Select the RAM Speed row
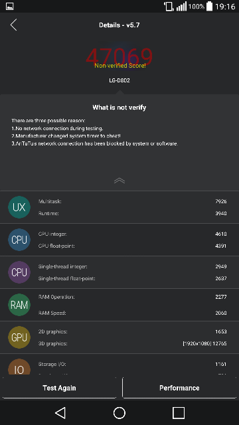239x425 pixels. 133,313
